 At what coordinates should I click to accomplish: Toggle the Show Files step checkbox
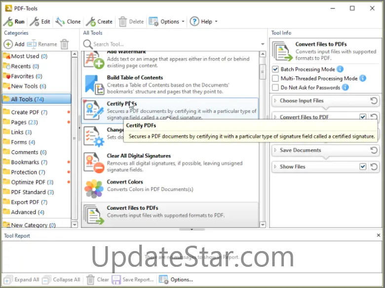(x=363, y=167)
